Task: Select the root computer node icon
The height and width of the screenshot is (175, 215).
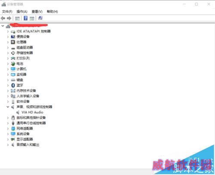Action: [8, 26]
